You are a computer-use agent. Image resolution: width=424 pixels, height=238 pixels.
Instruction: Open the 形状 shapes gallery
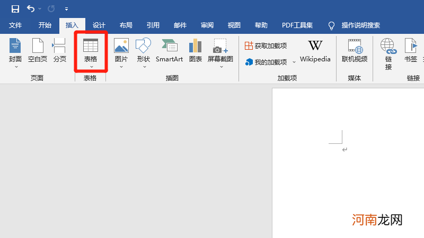click(x=143, y=50)
